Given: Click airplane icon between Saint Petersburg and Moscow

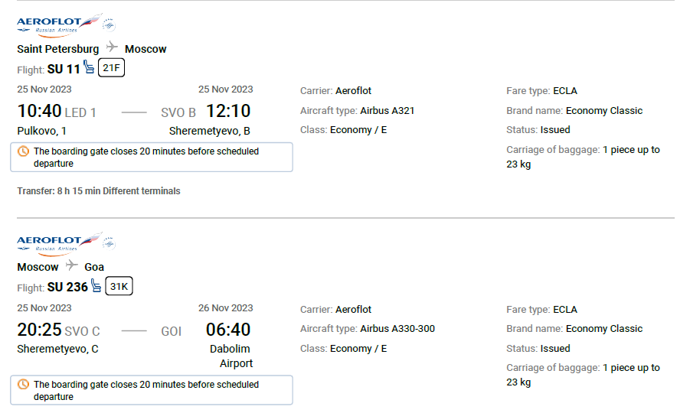Looking at the screenshot, I should [x=113, y=47].
